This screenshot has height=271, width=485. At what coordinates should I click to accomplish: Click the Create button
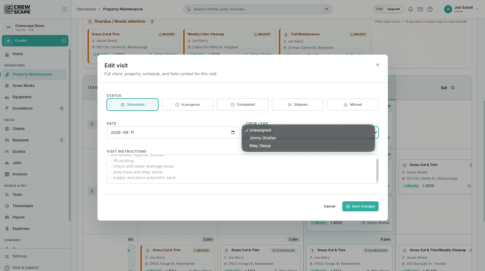tap(35, 41)
